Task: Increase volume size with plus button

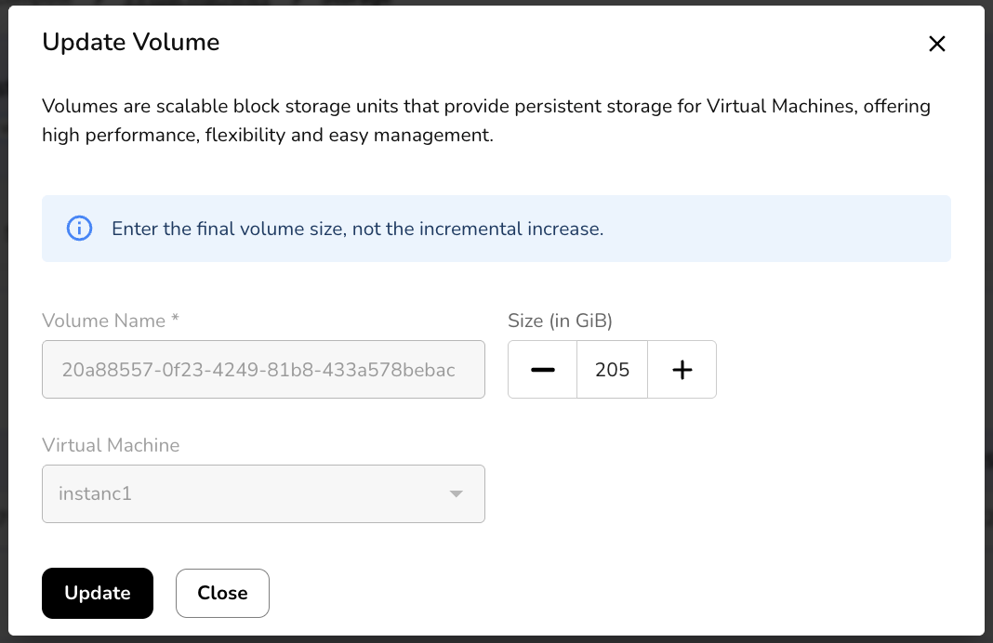Action: pos(682,370)
